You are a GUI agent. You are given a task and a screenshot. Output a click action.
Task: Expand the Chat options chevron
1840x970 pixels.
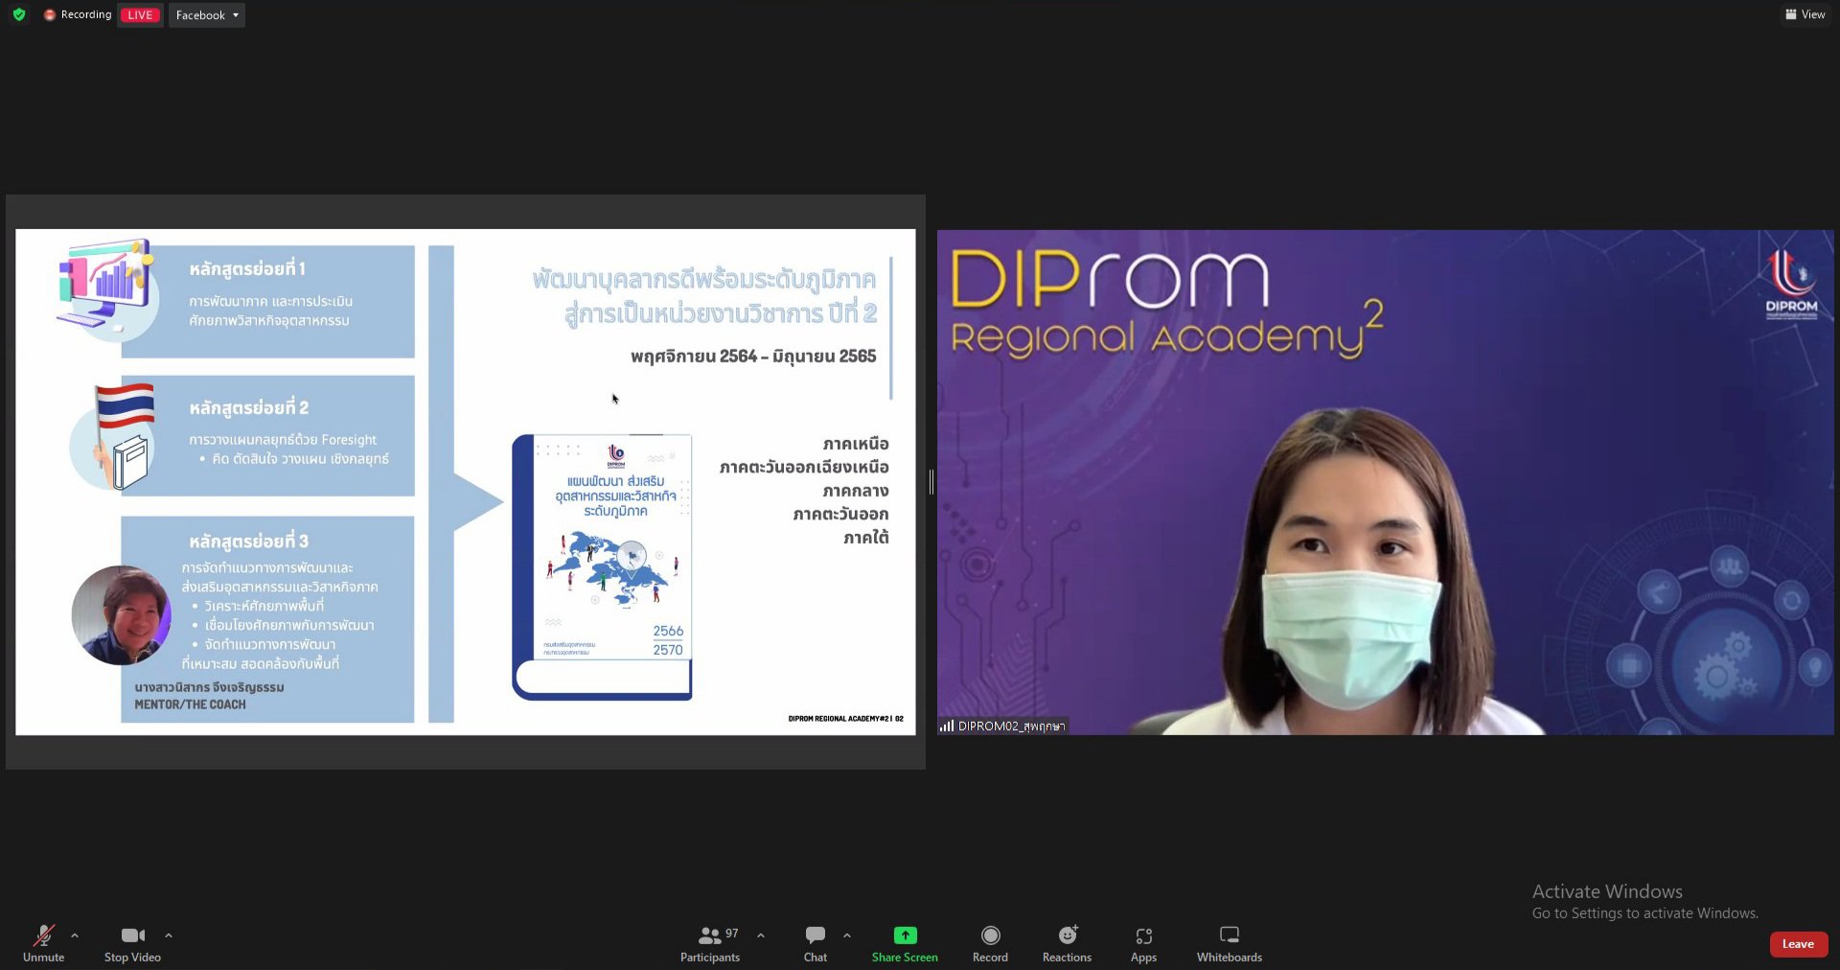(847, 935)
